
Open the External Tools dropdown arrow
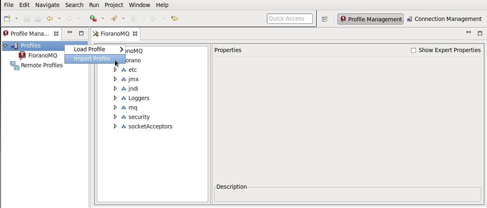click(x=103, y=18)
